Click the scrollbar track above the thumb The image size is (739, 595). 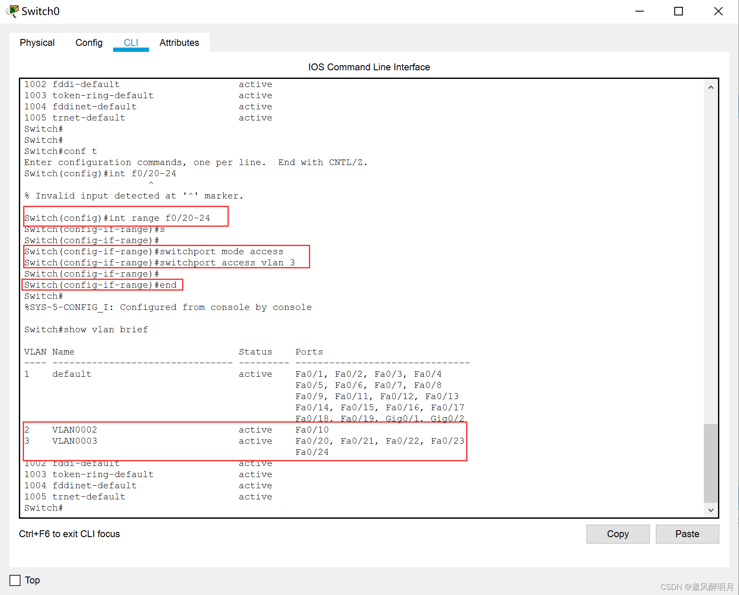(711, 257)
